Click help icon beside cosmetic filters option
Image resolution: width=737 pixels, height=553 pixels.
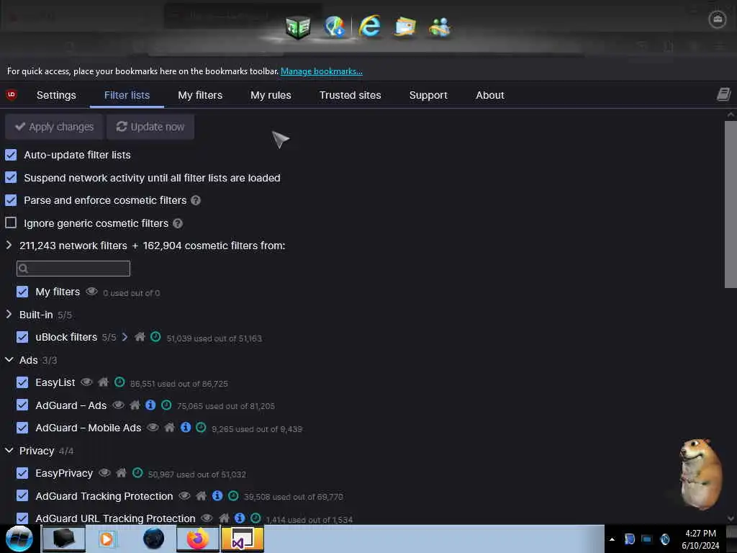click(x=196, y=200)
